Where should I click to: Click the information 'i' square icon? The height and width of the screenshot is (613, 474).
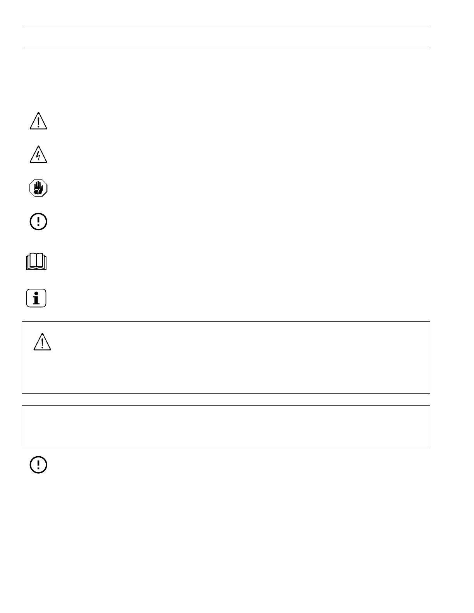click(36, 298)
